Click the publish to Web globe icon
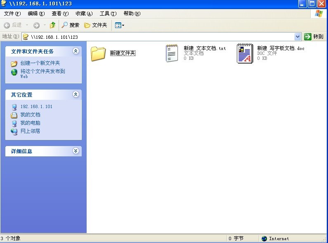Viewport: 328px width, 243px height. (14, 72)
